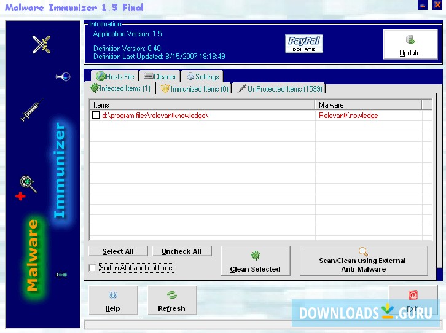Click Clean Selected
Viewport: 446px width, 333px height.
[256, 261]
